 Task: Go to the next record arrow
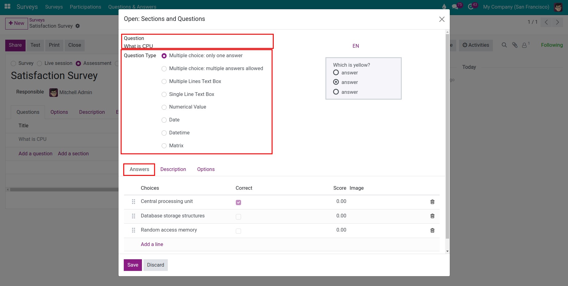557,22
